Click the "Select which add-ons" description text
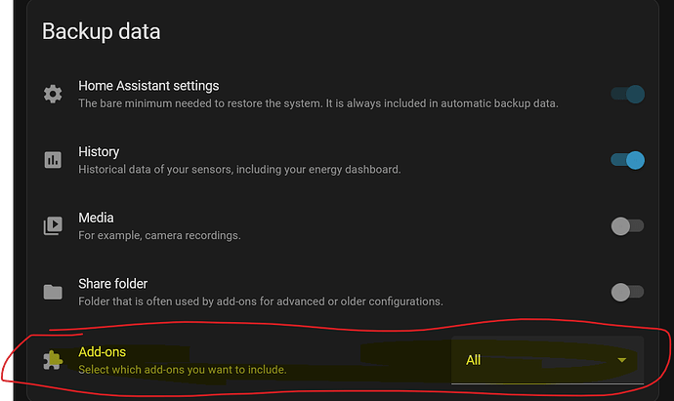Image resolution: width=674 pixels, height=401 pixels. coord(182,369)
